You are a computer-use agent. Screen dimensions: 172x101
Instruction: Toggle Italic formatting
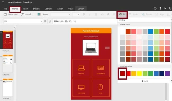[90, 14]
